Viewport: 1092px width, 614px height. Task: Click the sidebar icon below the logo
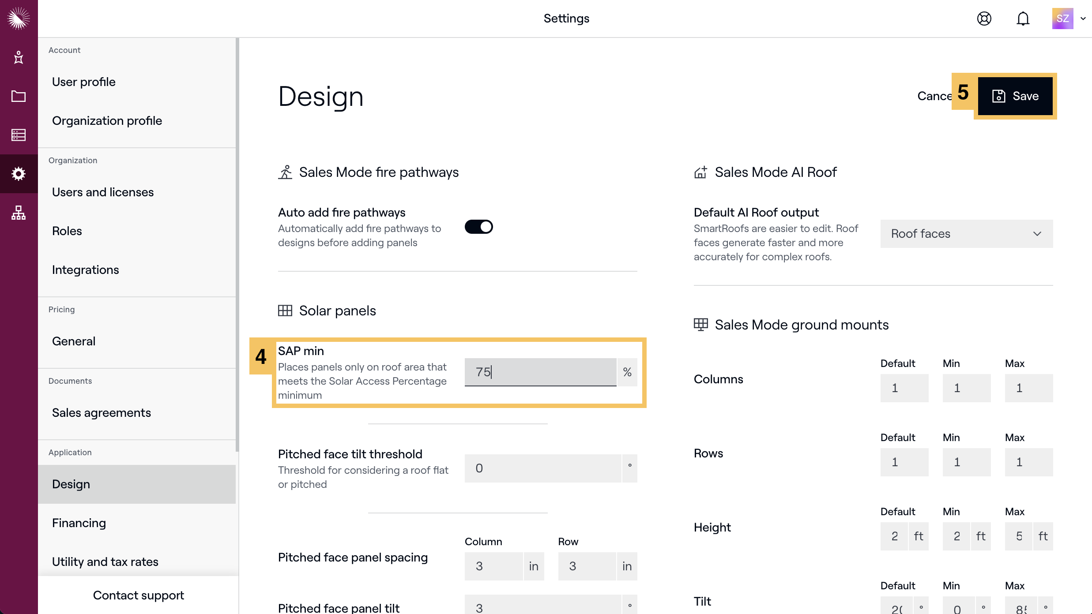click(19, 57)
